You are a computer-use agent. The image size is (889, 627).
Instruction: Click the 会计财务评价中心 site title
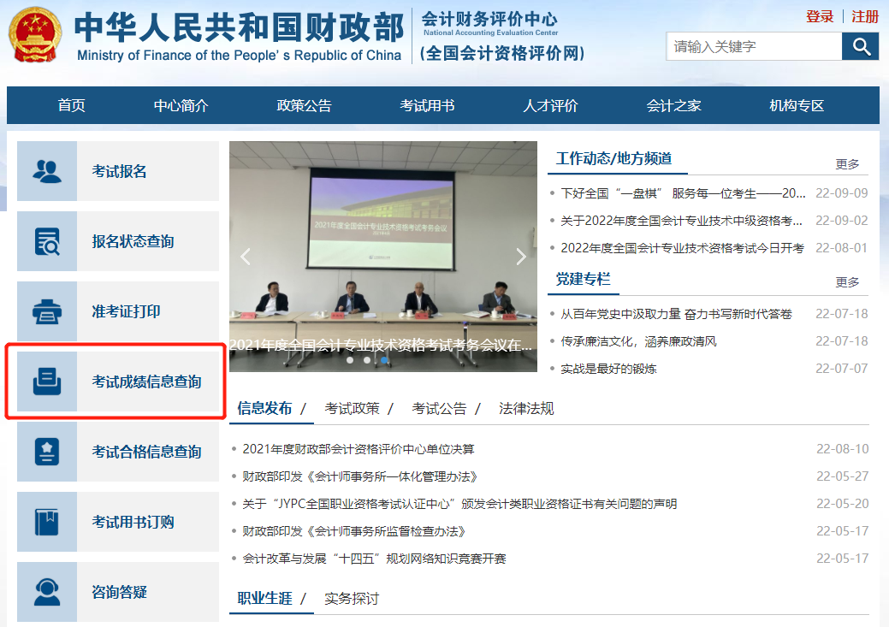click(x=489, y=20)
